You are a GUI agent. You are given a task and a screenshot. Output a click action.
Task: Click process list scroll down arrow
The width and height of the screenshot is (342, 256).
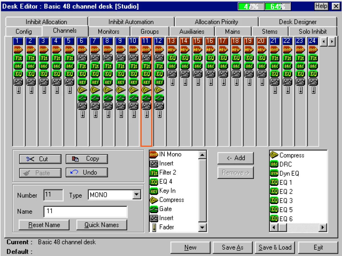click(202, 227)
